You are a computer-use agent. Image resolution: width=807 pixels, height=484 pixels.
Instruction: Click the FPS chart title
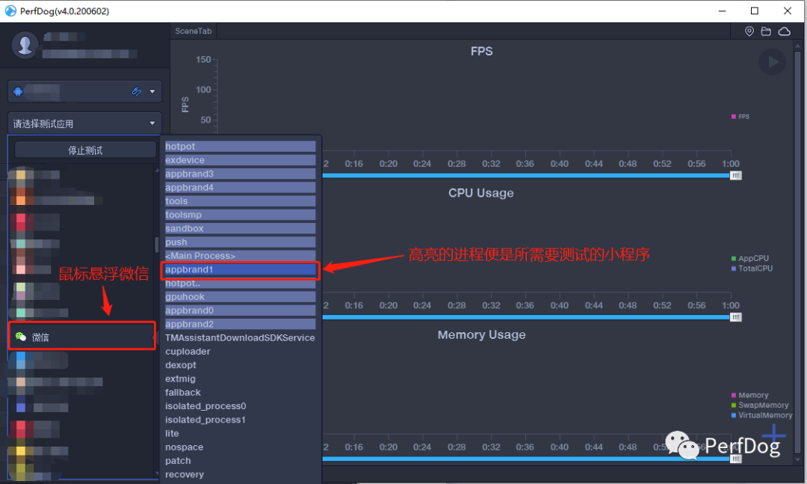(x=481, y=51)
